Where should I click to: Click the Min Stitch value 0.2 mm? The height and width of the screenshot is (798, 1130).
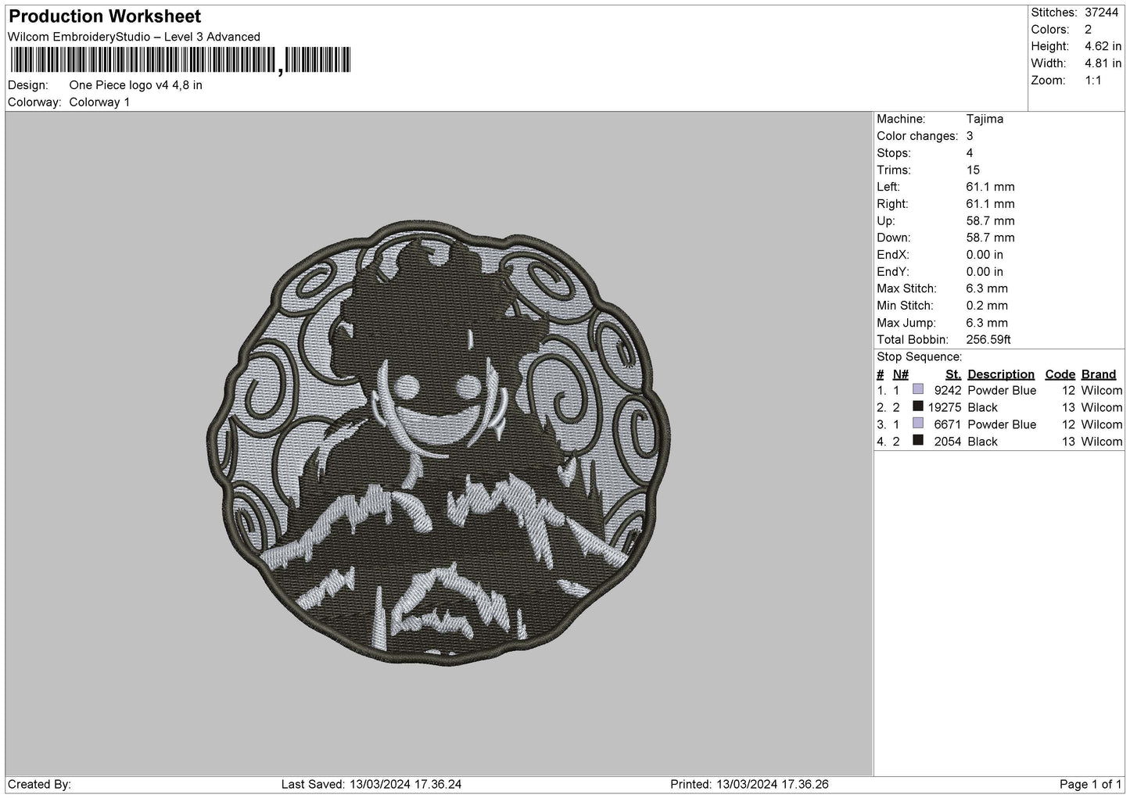tap(987, 306)
